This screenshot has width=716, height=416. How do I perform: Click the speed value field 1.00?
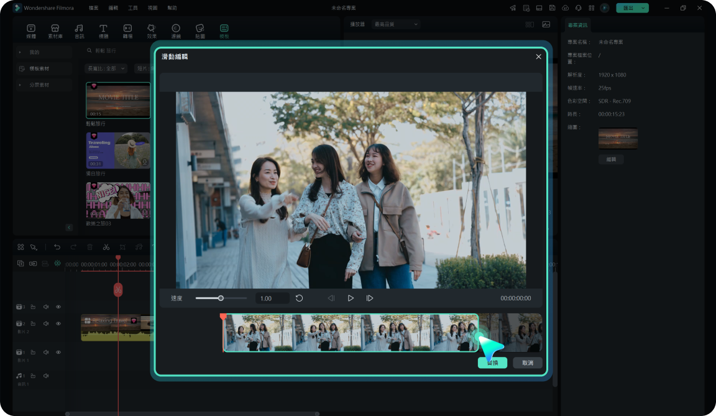(x=272, y=298)
